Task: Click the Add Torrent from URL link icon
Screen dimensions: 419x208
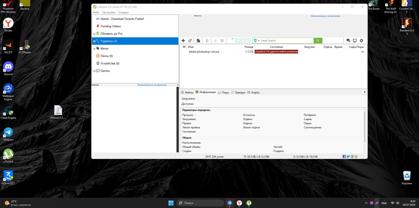Action: tap(190, 41)
